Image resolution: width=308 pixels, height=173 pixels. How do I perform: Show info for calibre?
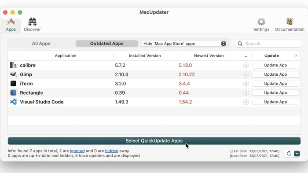(x=246, y=65)
